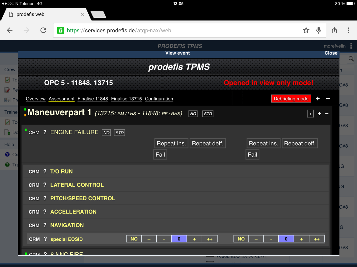The image size is (357, 267).
Task: Select single plus in right EOSID rating
Action: pos(301,239)
